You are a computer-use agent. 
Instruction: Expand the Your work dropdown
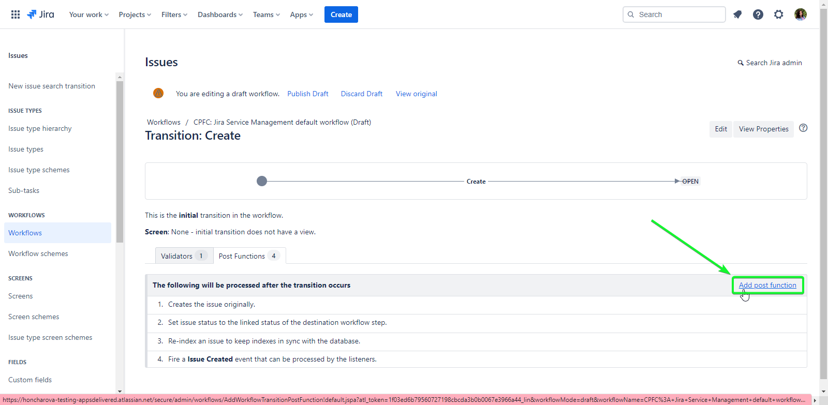click(x=88, y=14)
